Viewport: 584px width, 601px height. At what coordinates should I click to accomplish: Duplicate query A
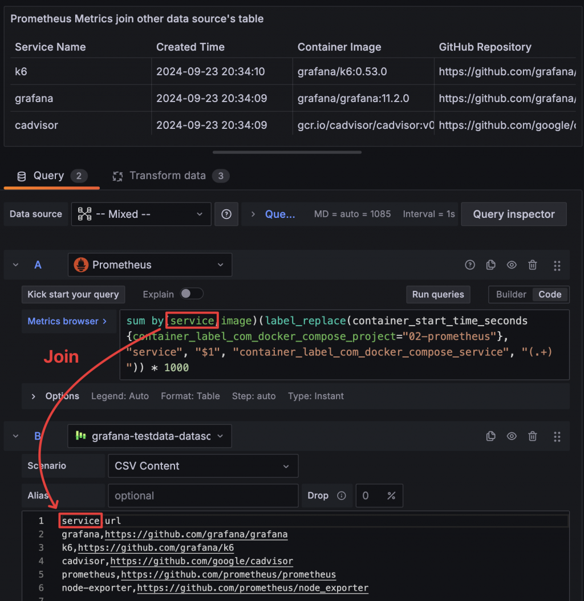(491, 265)
